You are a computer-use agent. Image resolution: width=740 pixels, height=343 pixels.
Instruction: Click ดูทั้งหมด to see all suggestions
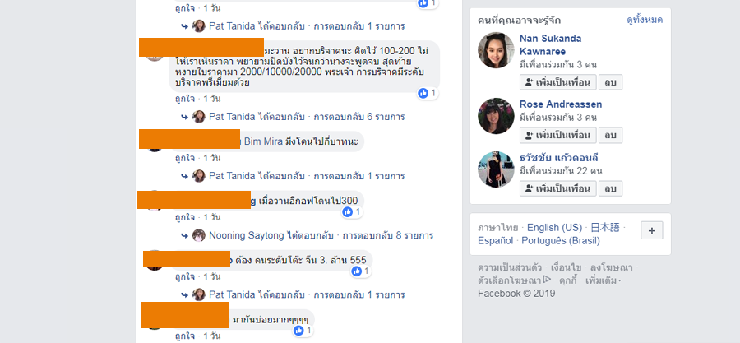pyautogui.click(x=645, y=21)
